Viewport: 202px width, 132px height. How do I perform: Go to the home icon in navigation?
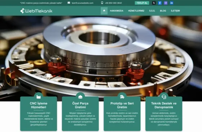point(104,11)
